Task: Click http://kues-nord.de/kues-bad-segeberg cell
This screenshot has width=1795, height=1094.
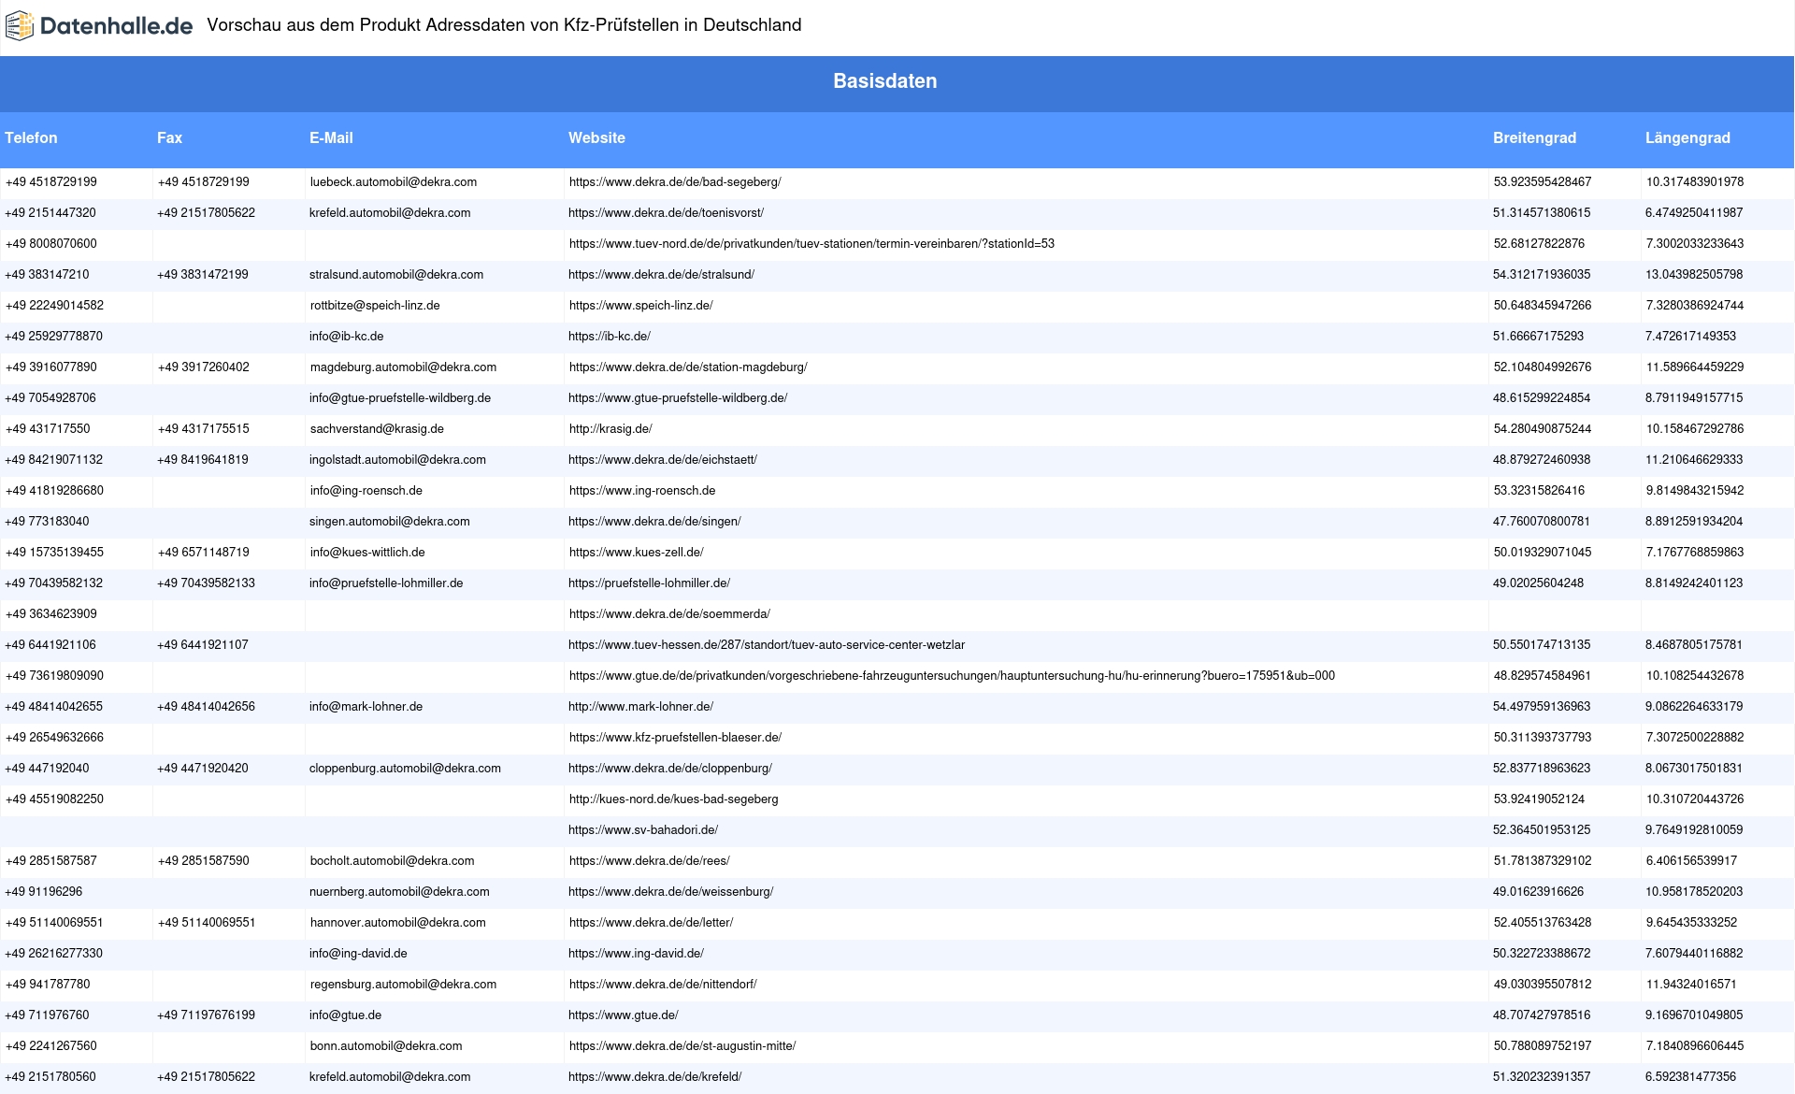Action: click(673, 799)
